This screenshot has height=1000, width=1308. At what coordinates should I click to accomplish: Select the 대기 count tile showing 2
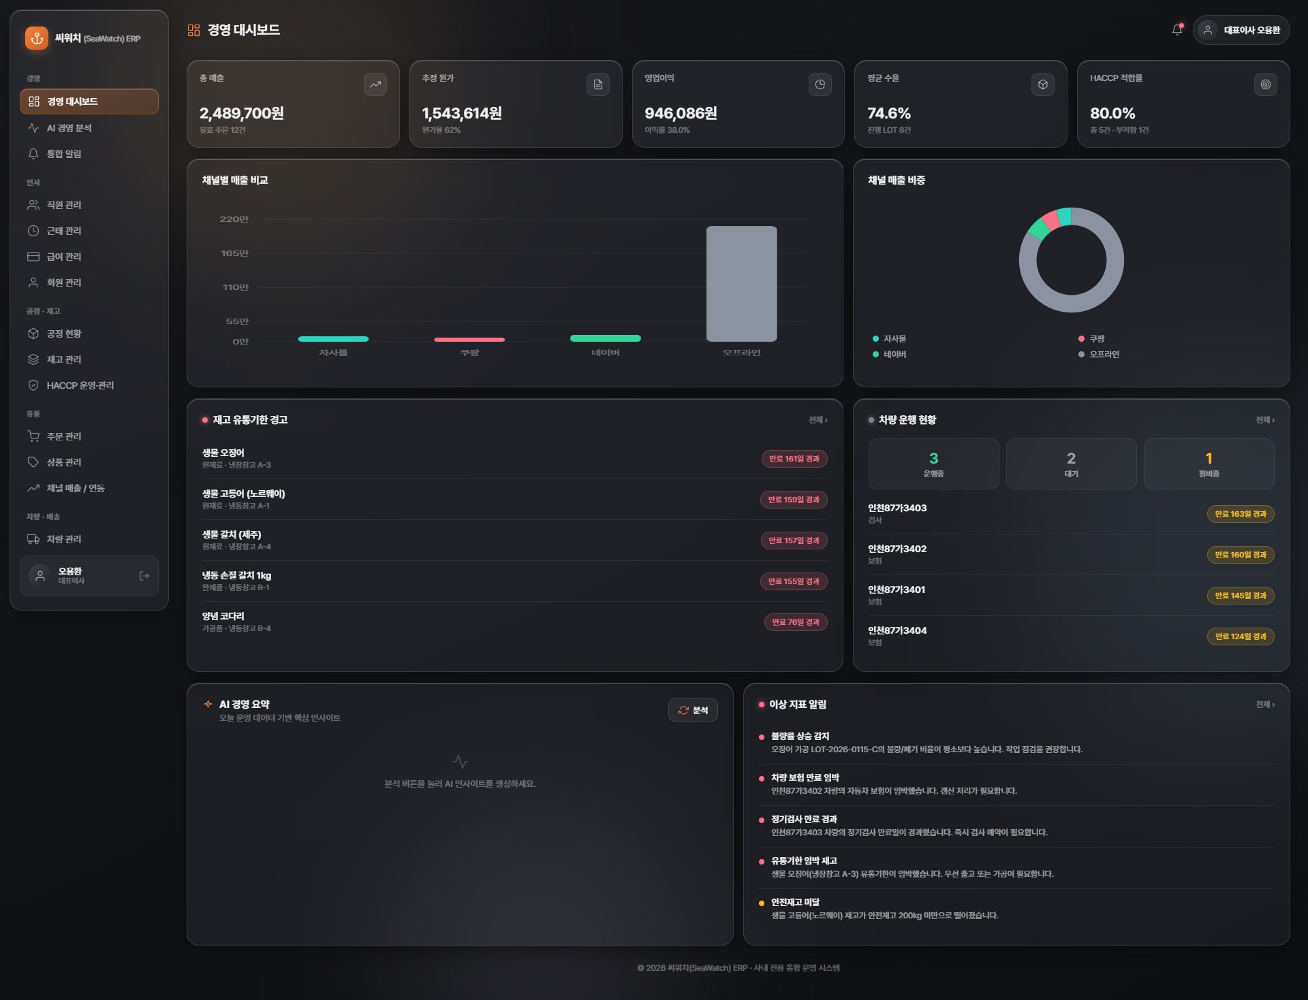coord(1071,464)
